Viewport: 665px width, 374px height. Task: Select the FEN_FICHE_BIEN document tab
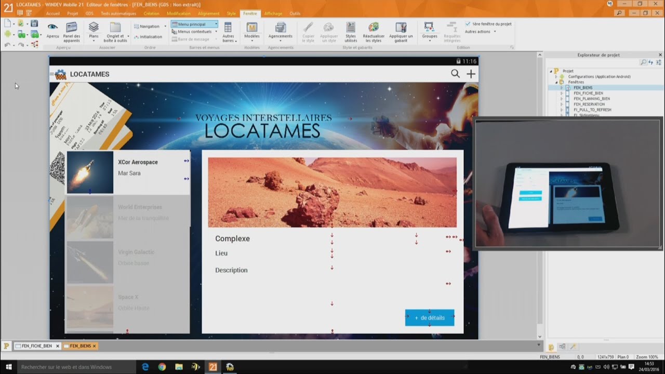(37, 346)
